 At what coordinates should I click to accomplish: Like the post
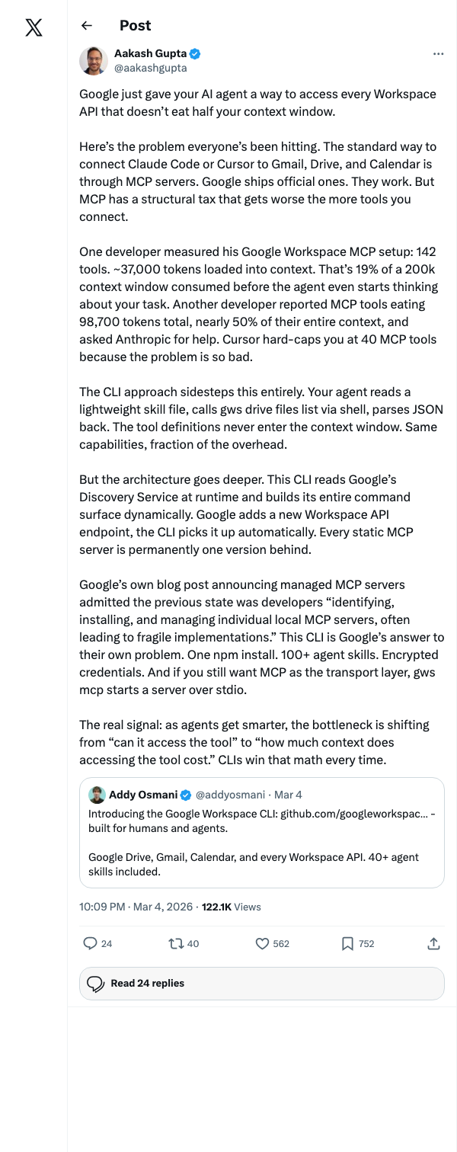(x=263, y=944)
